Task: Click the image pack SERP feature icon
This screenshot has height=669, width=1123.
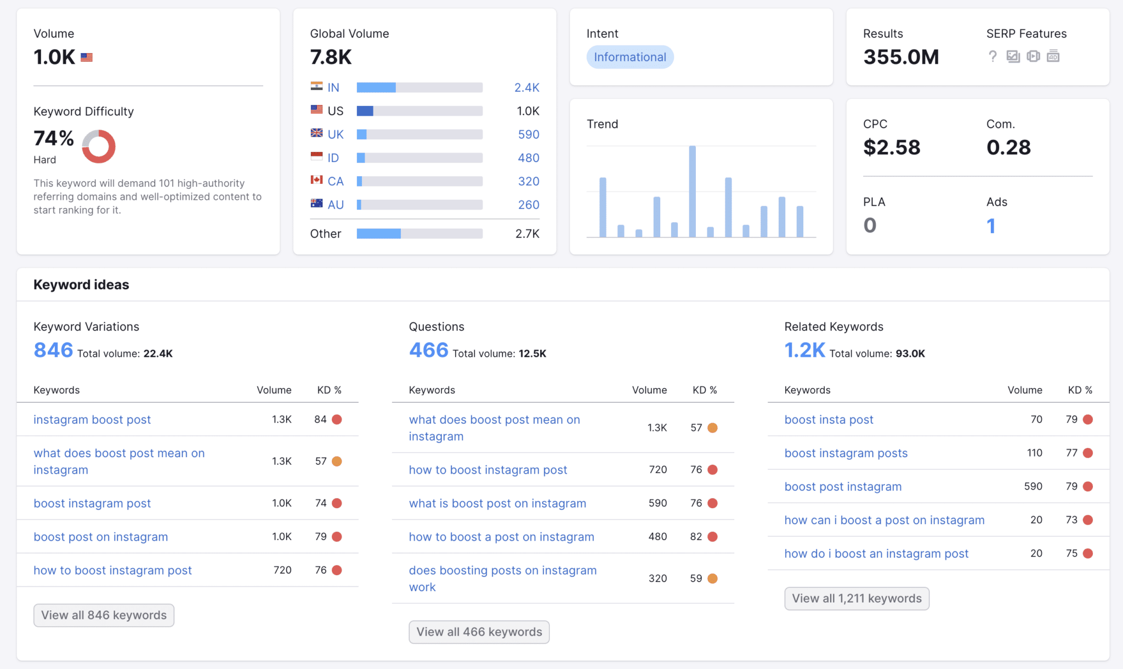Action: click(x=1013, y=57)
